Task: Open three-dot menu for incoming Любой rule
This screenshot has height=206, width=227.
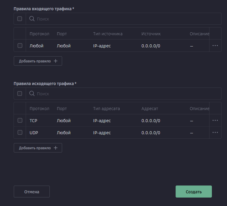Action: tap(215, 46)
